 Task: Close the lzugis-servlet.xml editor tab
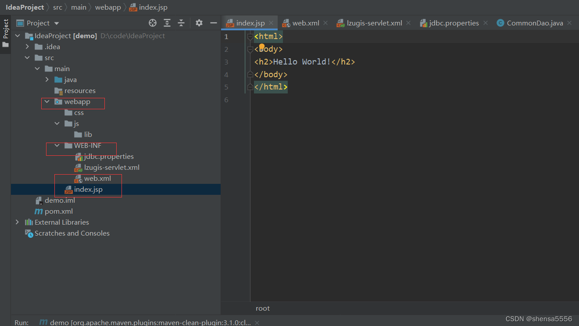pos(409,23)
